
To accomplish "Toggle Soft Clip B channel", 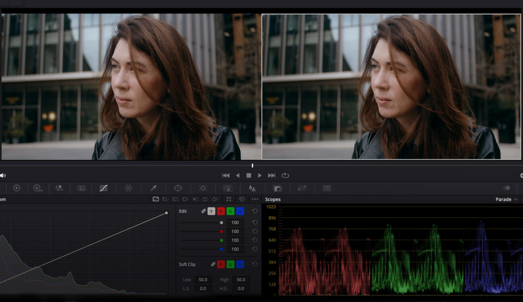I will click(240, 264).
